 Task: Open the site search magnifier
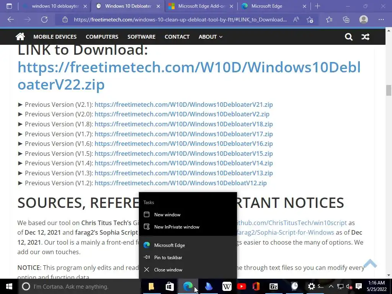348,37
